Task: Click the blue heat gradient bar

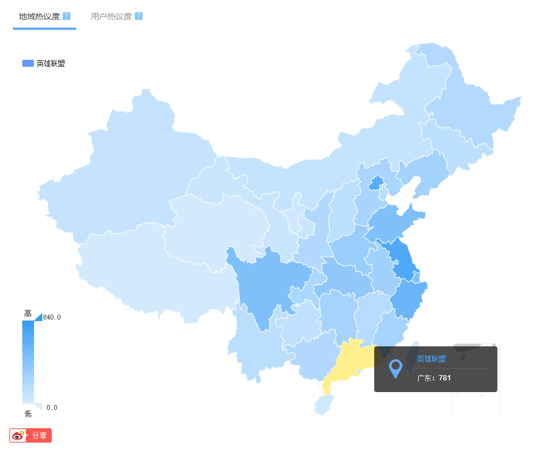Action: [x=28, y=362]
